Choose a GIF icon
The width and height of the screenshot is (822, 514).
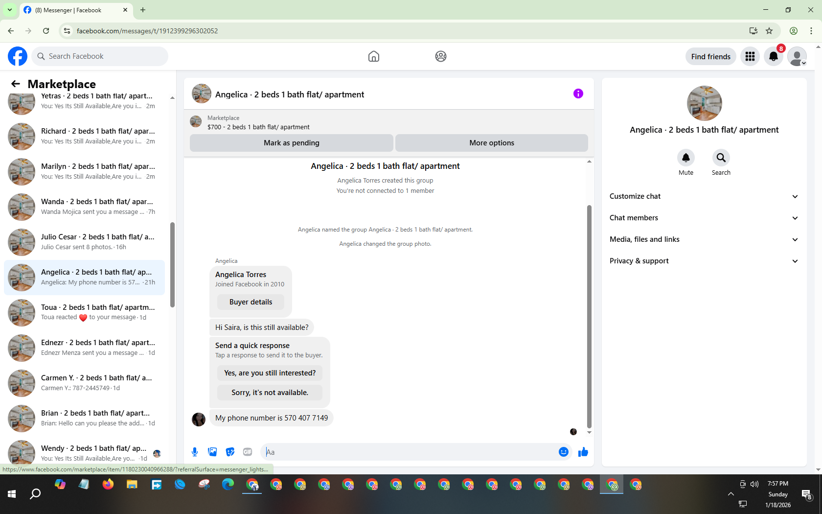[x=248, y=452]
